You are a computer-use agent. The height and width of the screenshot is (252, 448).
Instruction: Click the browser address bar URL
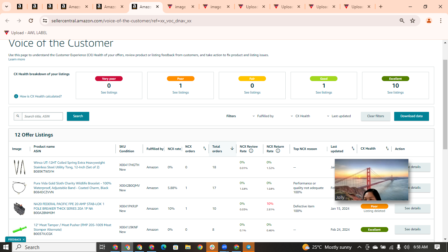pyautogui.click(x=121, y=21)
